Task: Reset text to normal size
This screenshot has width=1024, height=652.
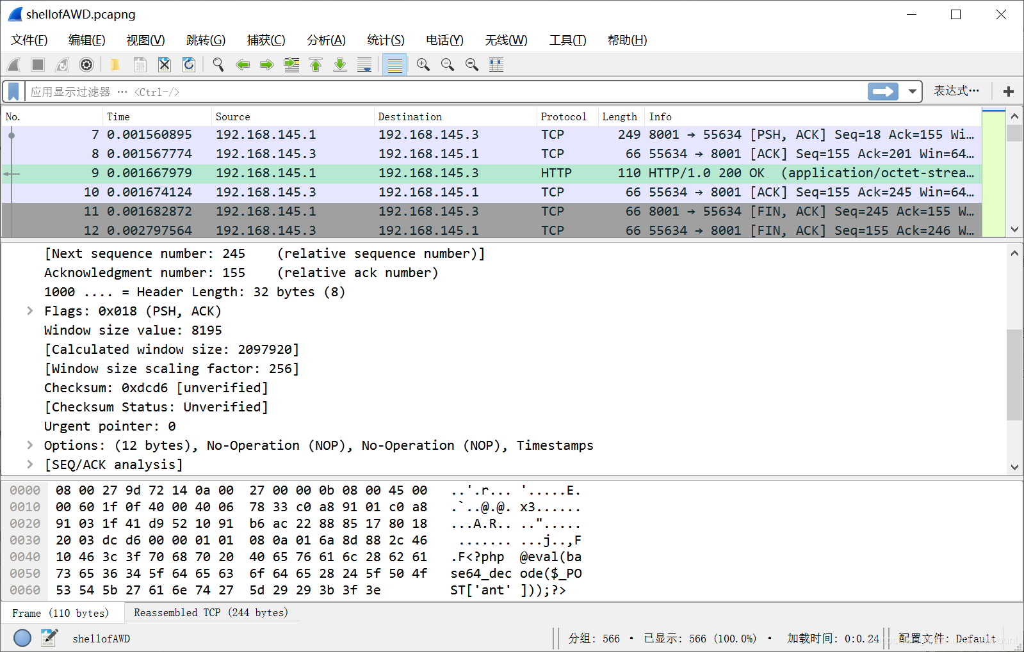Action: [x=472, y=65]
